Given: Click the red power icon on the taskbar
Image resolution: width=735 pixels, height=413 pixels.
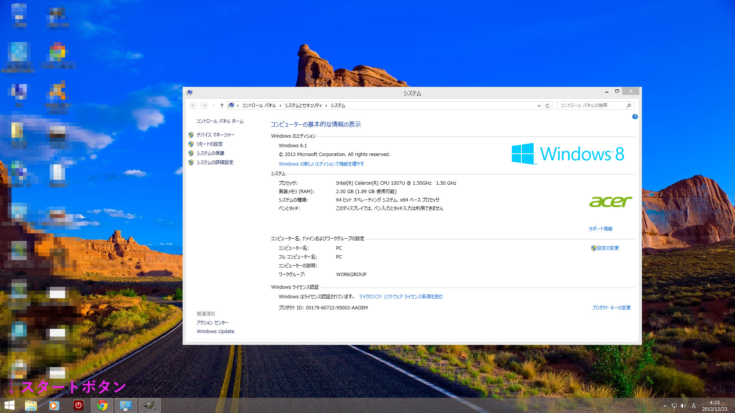Looking at the screenshot, I should click(78, 405).
